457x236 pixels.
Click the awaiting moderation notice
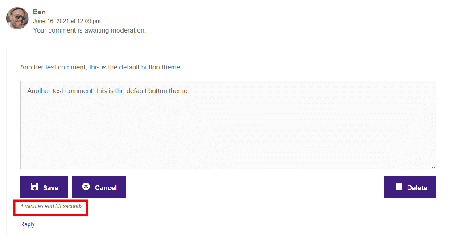coord(89,30)
